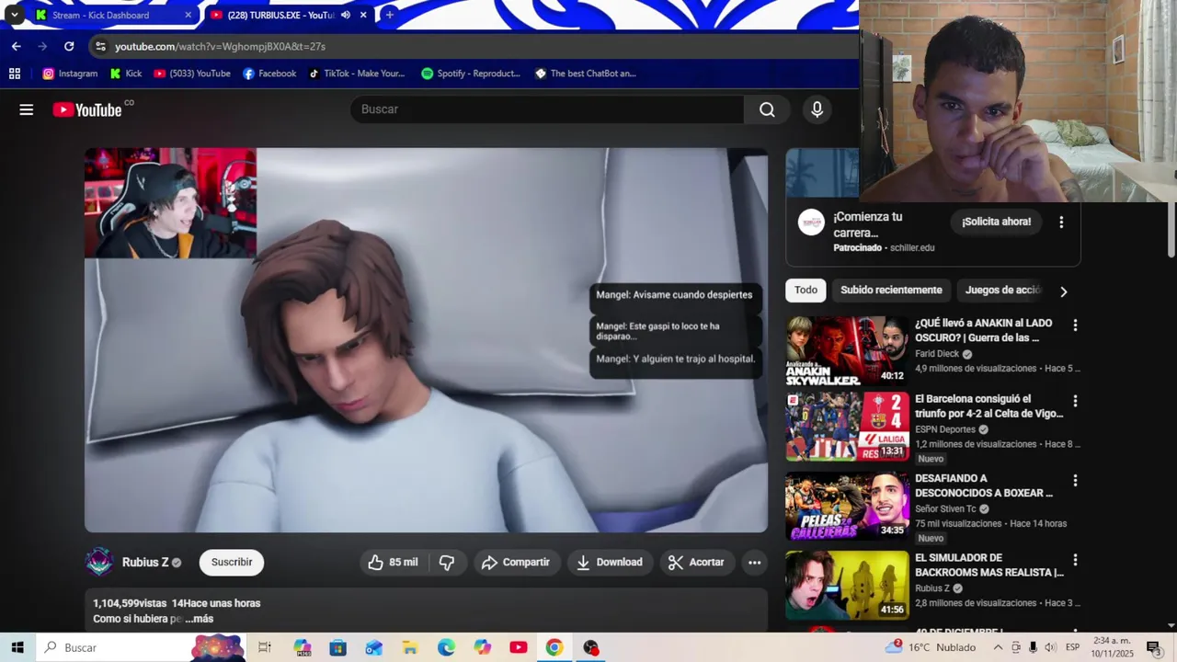Open options for the ANAKIN video
1177x662 pixels.
tap(1075, 325)
